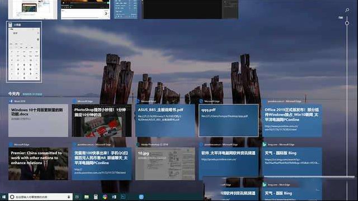Click the link next to 今天内 header
Image resolution: width=358 pixels, height=201 pixels.
tap(32, 94)
